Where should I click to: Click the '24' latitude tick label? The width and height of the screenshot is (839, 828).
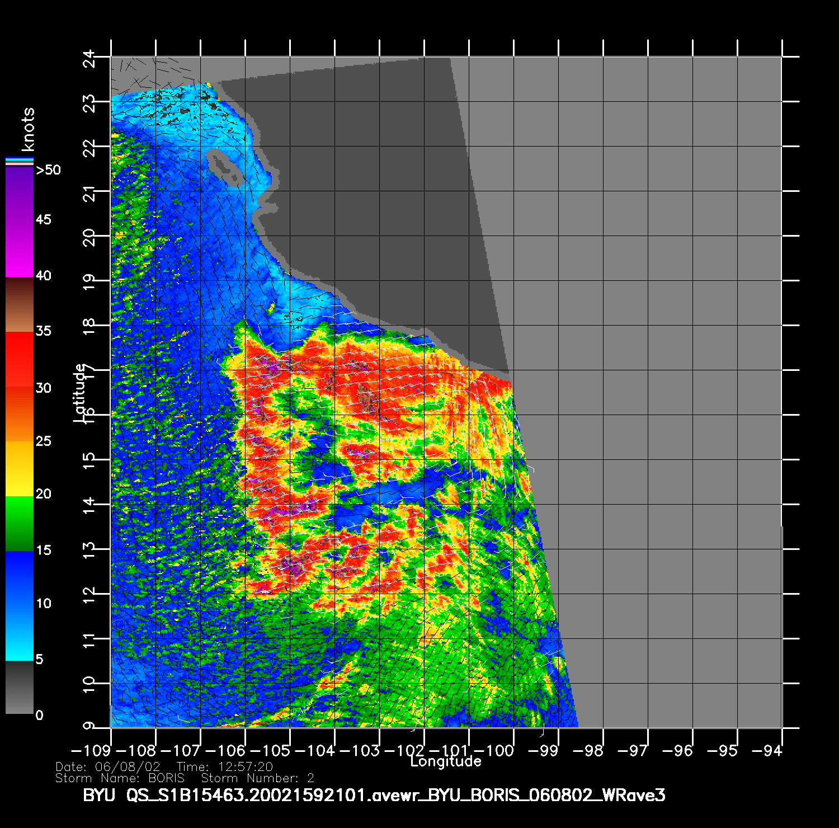[x=89, y=59]
